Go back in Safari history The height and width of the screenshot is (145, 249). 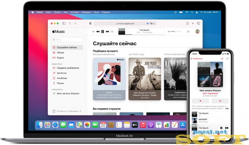click(x=70, y=23)
